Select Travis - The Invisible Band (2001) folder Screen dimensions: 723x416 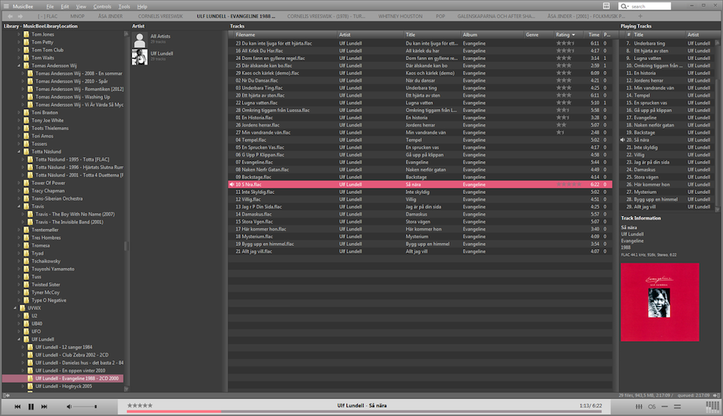pyautogui.click(x=69, y=222)
